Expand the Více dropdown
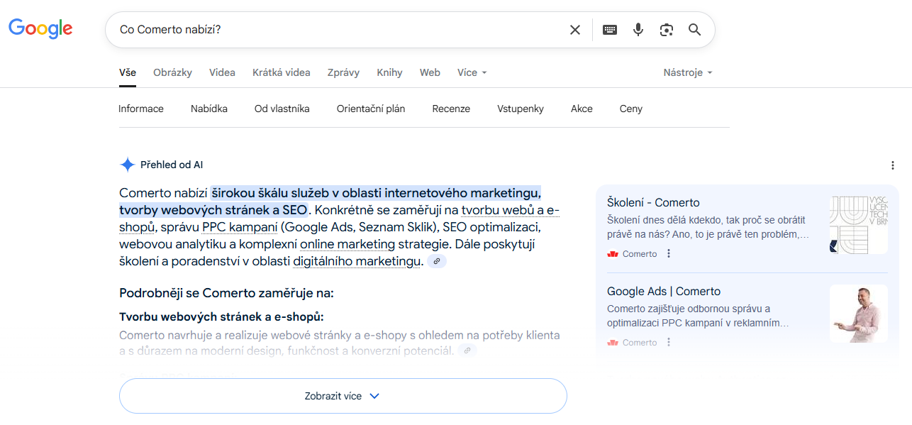The image size is (912, 425). click(x=472, y=72)
